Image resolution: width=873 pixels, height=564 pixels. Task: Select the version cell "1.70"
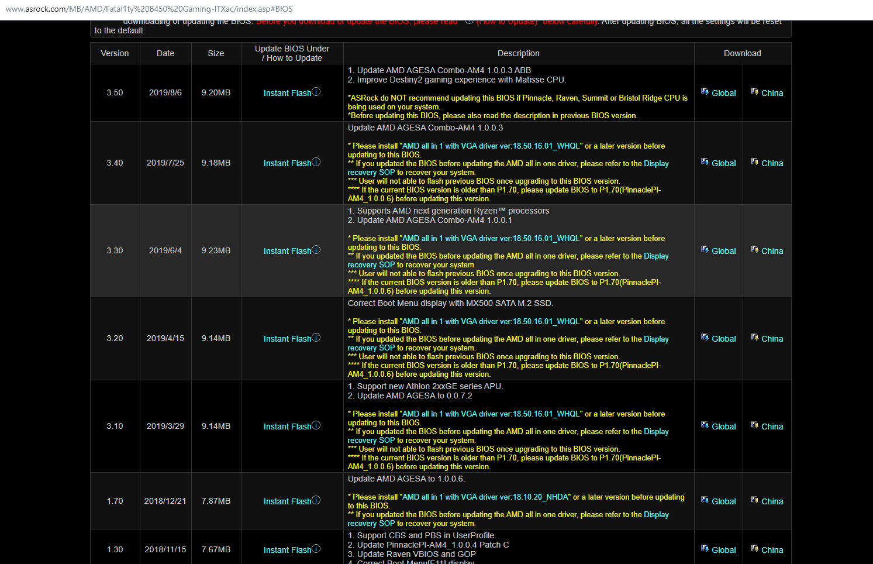115,501
